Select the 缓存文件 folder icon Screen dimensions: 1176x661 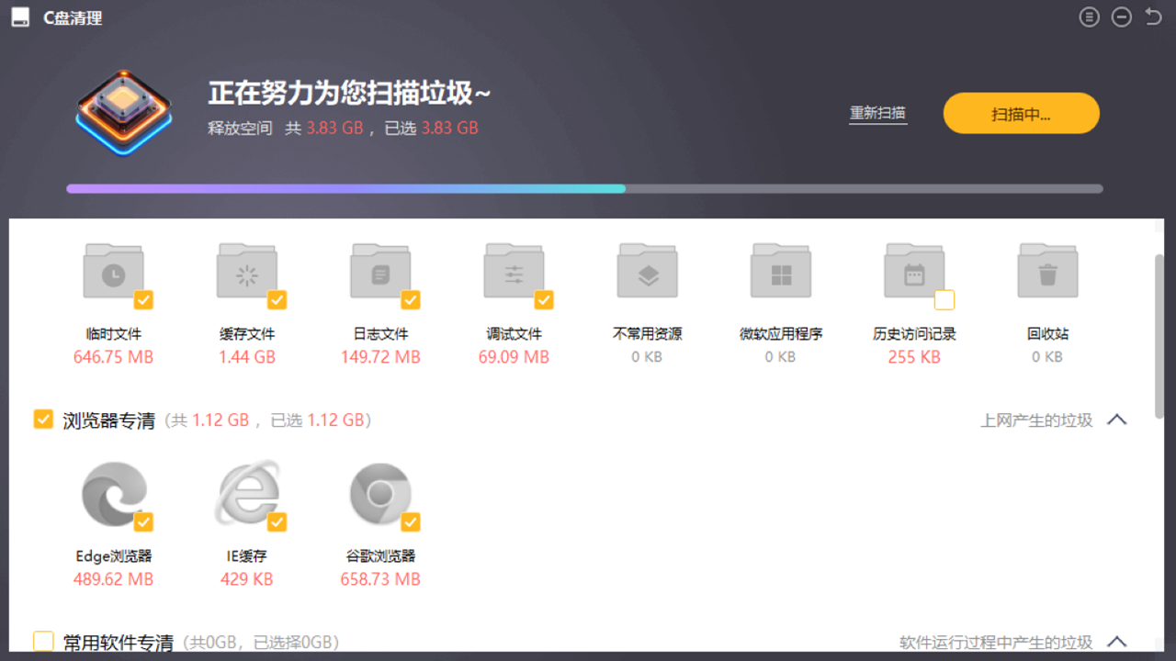[246, 271]
